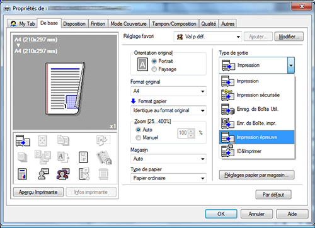The height and width of the screenshot is (228, 315).
Task: Open the Format original A4 dropdown
Action: 168,91
